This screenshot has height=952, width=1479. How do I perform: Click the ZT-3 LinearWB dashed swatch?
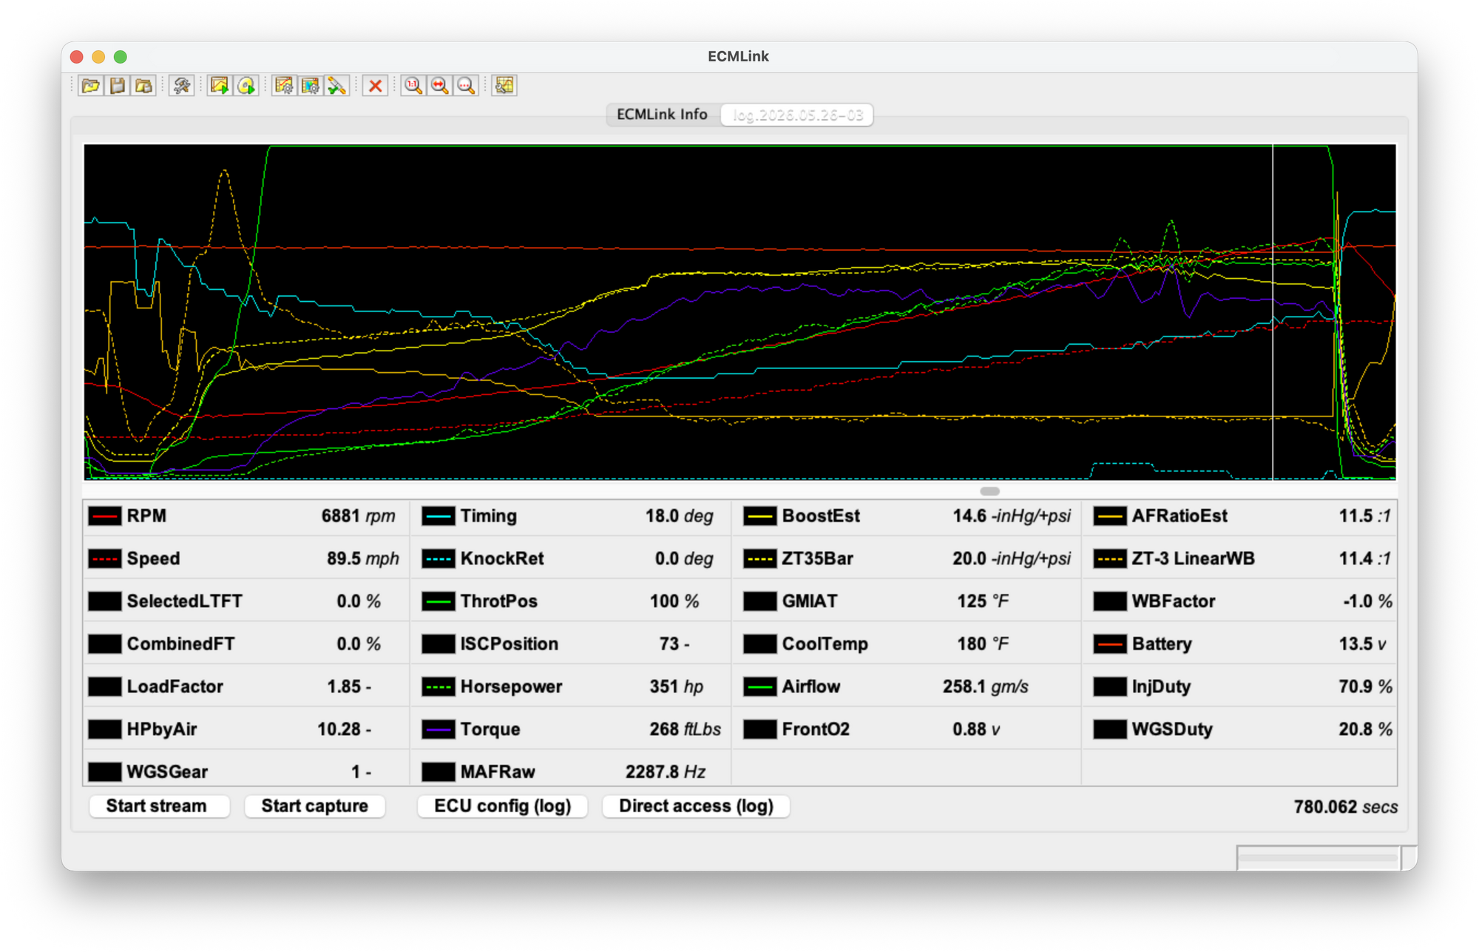point(1110,559)
